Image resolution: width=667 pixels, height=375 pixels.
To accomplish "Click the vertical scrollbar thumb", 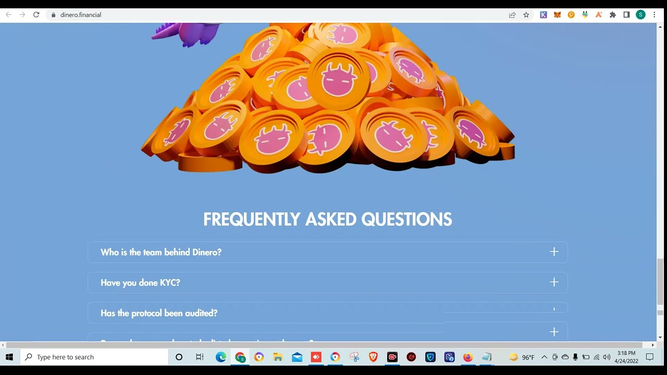I will pyautogui.click(x=660, y=282).
